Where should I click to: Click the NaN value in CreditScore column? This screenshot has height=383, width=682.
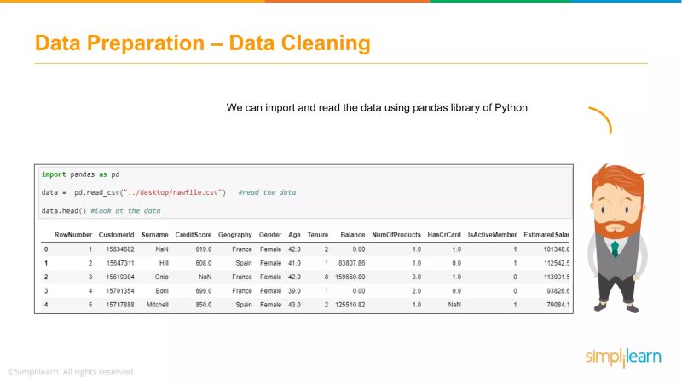[205, 277]
